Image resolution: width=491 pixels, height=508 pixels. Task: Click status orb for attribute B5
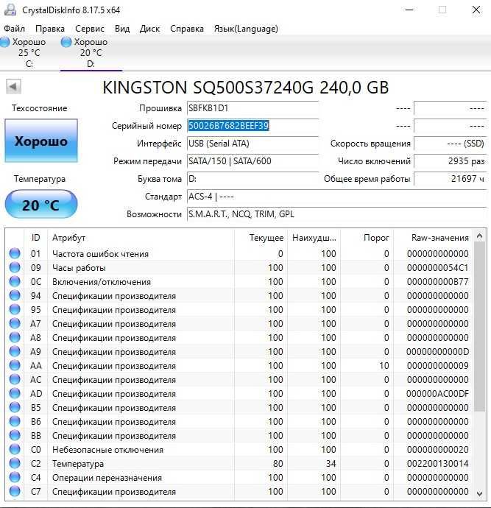click(x=15, y=407)
